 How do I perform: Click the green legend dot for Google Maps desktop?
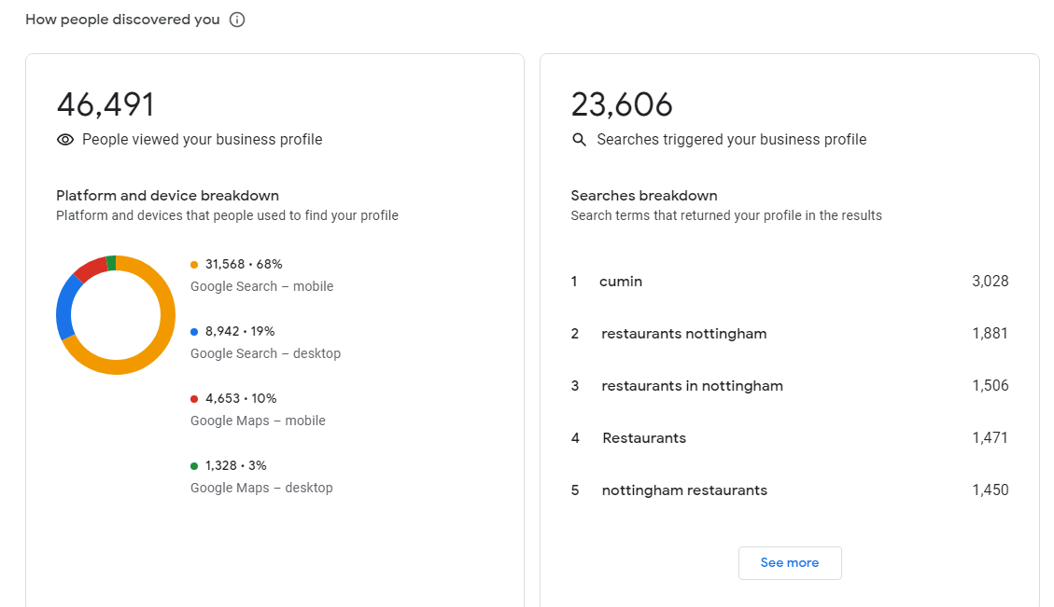[194, 466]
